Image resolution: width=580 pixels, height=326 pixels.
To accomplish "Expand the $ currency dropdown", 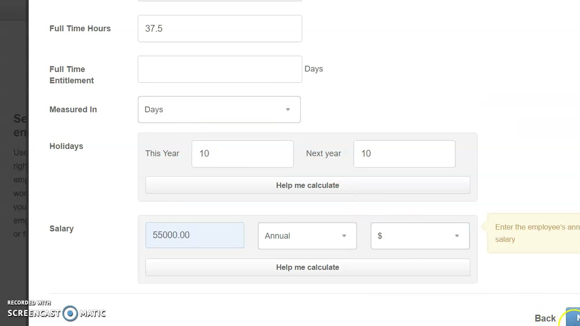I will pos(420,236).
